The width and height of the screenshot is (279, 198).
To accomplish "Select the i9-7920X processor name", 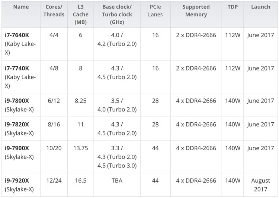I will 17,181.
